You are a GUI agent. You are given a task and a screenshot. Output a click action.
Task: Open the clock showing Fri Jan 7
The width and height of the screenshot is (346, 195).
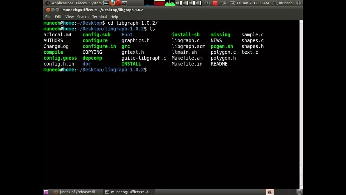(x=253, y=3)
